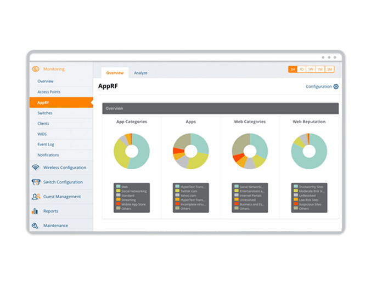This screenshot has height=282, width=371.
Task: Expand Guest Management section
Action: tap(62, 197)
